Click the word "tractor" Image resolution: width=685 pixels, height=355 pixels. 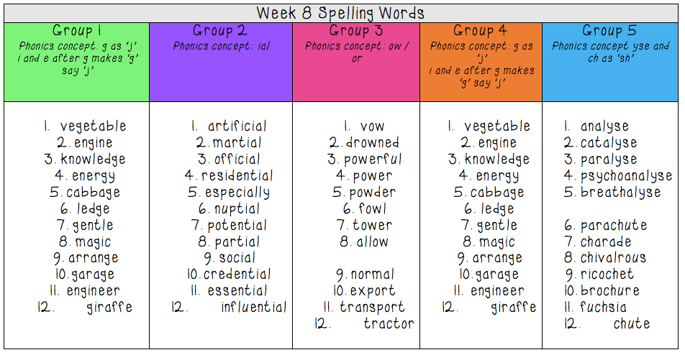(389, 324)
